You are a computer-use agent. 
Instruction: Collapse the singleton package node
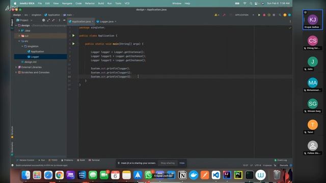click(x=22, y=46)
